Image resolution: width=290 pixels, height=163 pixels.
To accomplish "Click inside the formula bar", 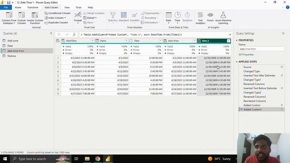I will pyautogui.click(x=154, y=34).
